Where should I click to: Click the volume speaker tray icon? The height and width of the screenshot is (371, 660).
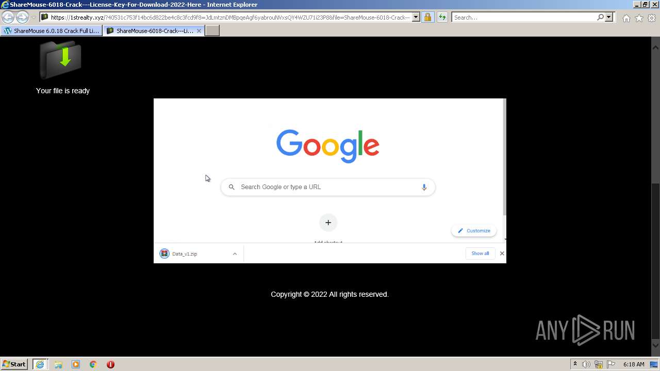click(x=586, y=364)
